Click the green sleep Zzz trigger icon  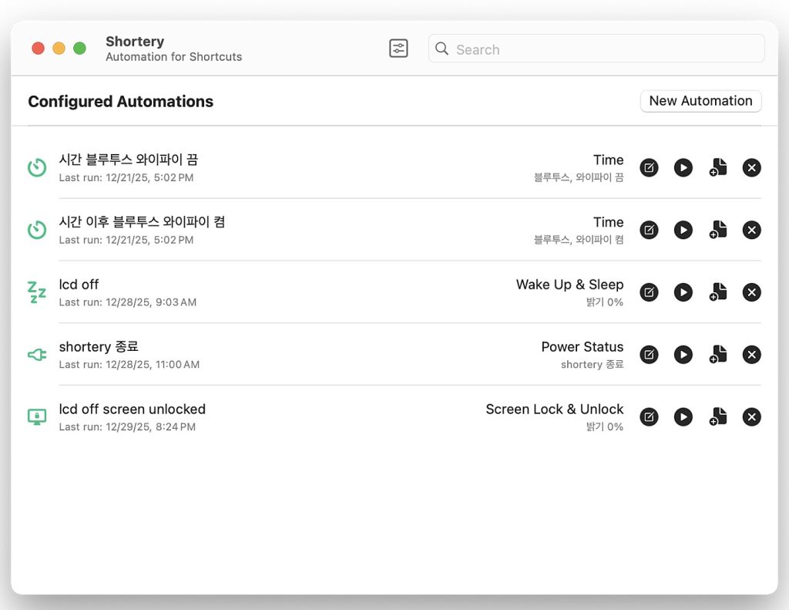(37, 292)
